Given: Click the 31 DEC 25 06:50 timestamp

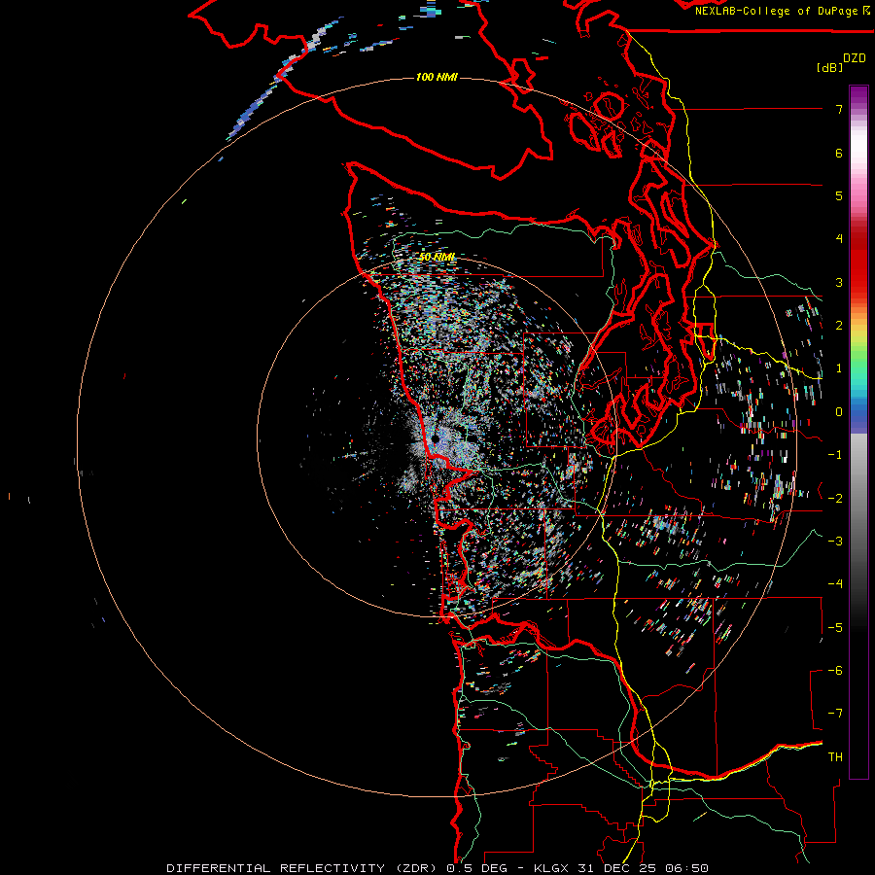Looking at the screenshot, I should 646,868.
